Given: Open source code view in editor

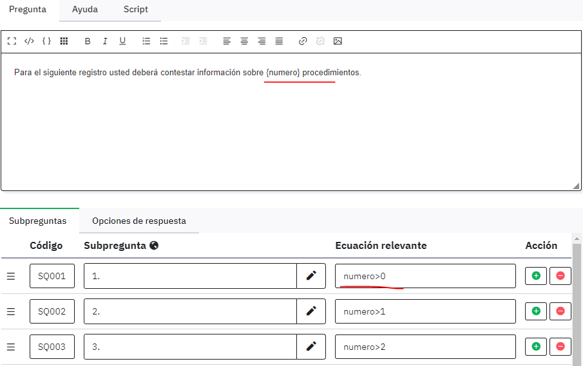Looking at the screenshot, I should point(29,41).
